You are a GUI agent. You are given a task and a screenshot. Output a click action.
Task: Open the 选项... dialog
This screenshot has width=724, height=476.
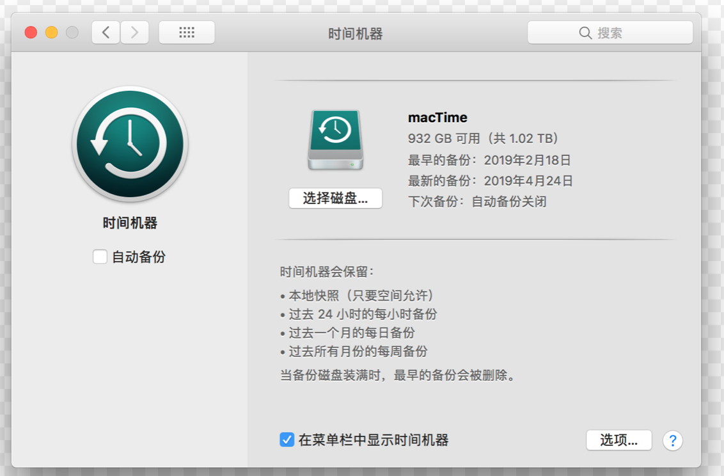coord(618,440)
